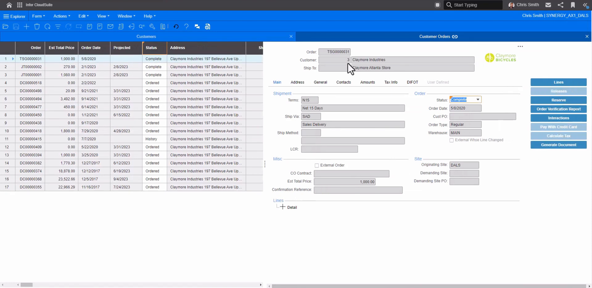Click the Add row toolbar icon

pyautogui.click(x=79, y=26)
